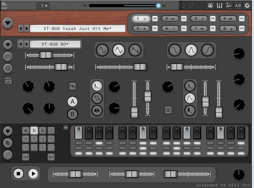Start playback with the play button
The height and width of the screenshot is (188, 254).
tap(33, 174)
